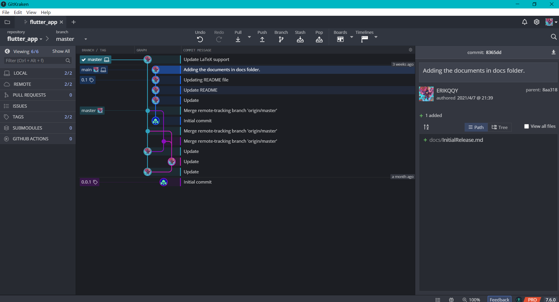This screenshot has height=302, width=559.
Task: Open the branch master dropdown
Action: click(x=72, y=39)
